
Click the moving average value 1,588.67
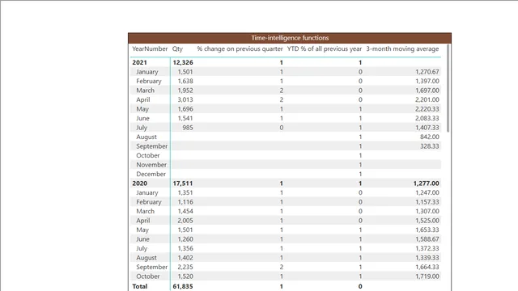pos(427,239)
